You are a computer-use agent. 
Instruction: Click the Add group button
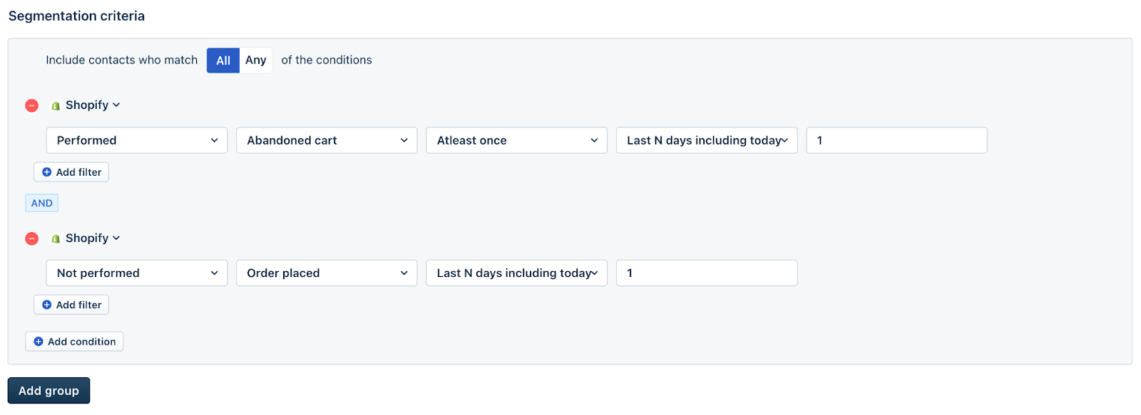[48, 391]
